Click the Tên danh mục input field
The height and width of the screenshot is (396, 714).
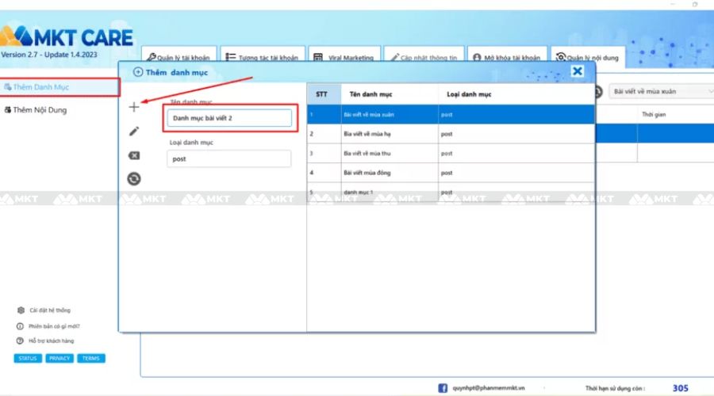point(229,118)
